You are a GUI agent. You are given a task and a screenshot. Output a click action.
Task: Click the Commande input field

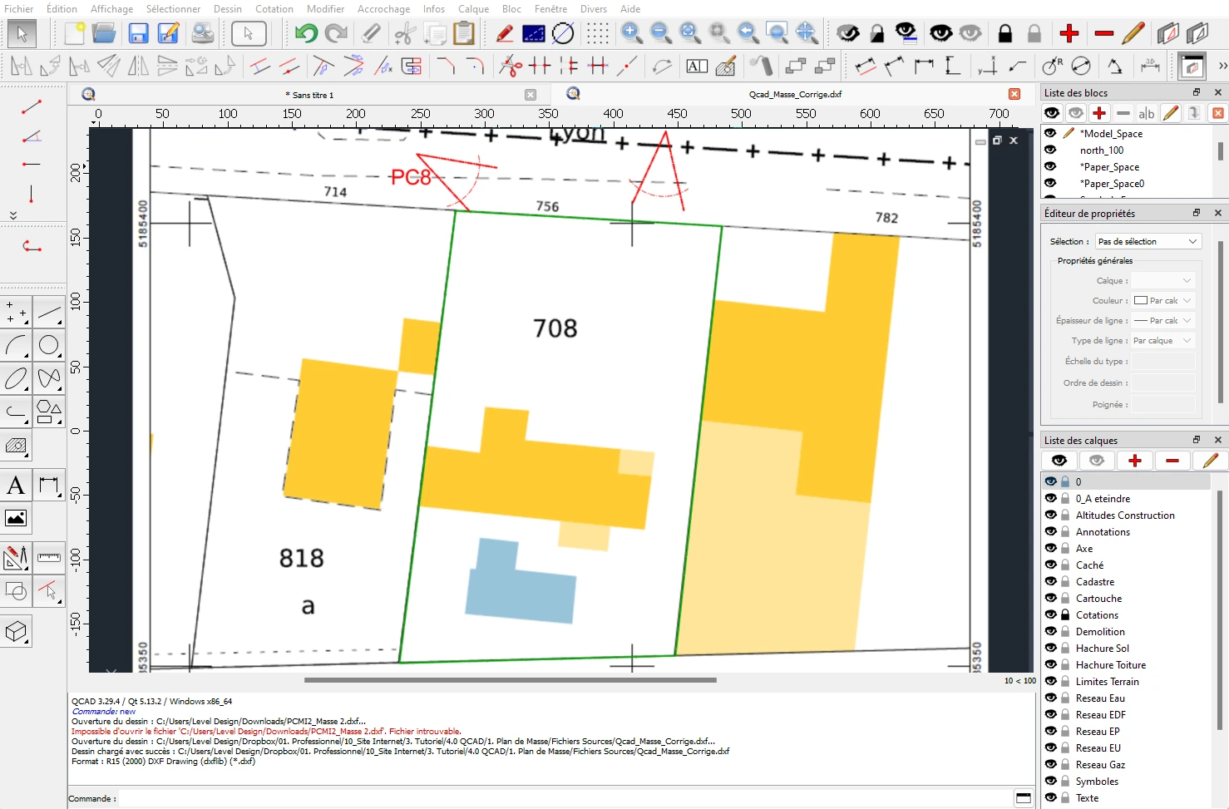(x=564, y=798)
